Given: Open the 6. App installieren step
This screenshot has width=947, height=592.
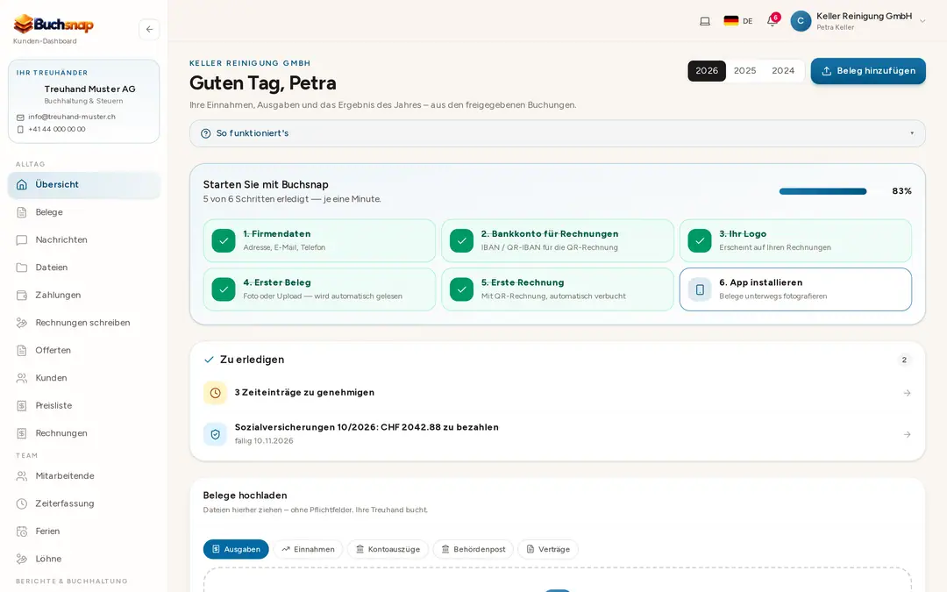Looking at the screenshot, I should 795,290.
